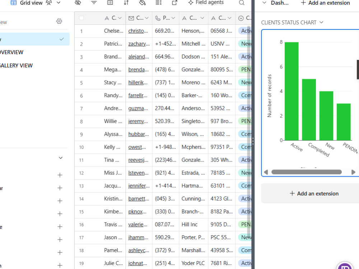Collapse the Dashboard panel chevron
The height and width of the screenshot is (269, 359).
coord(264,3)
